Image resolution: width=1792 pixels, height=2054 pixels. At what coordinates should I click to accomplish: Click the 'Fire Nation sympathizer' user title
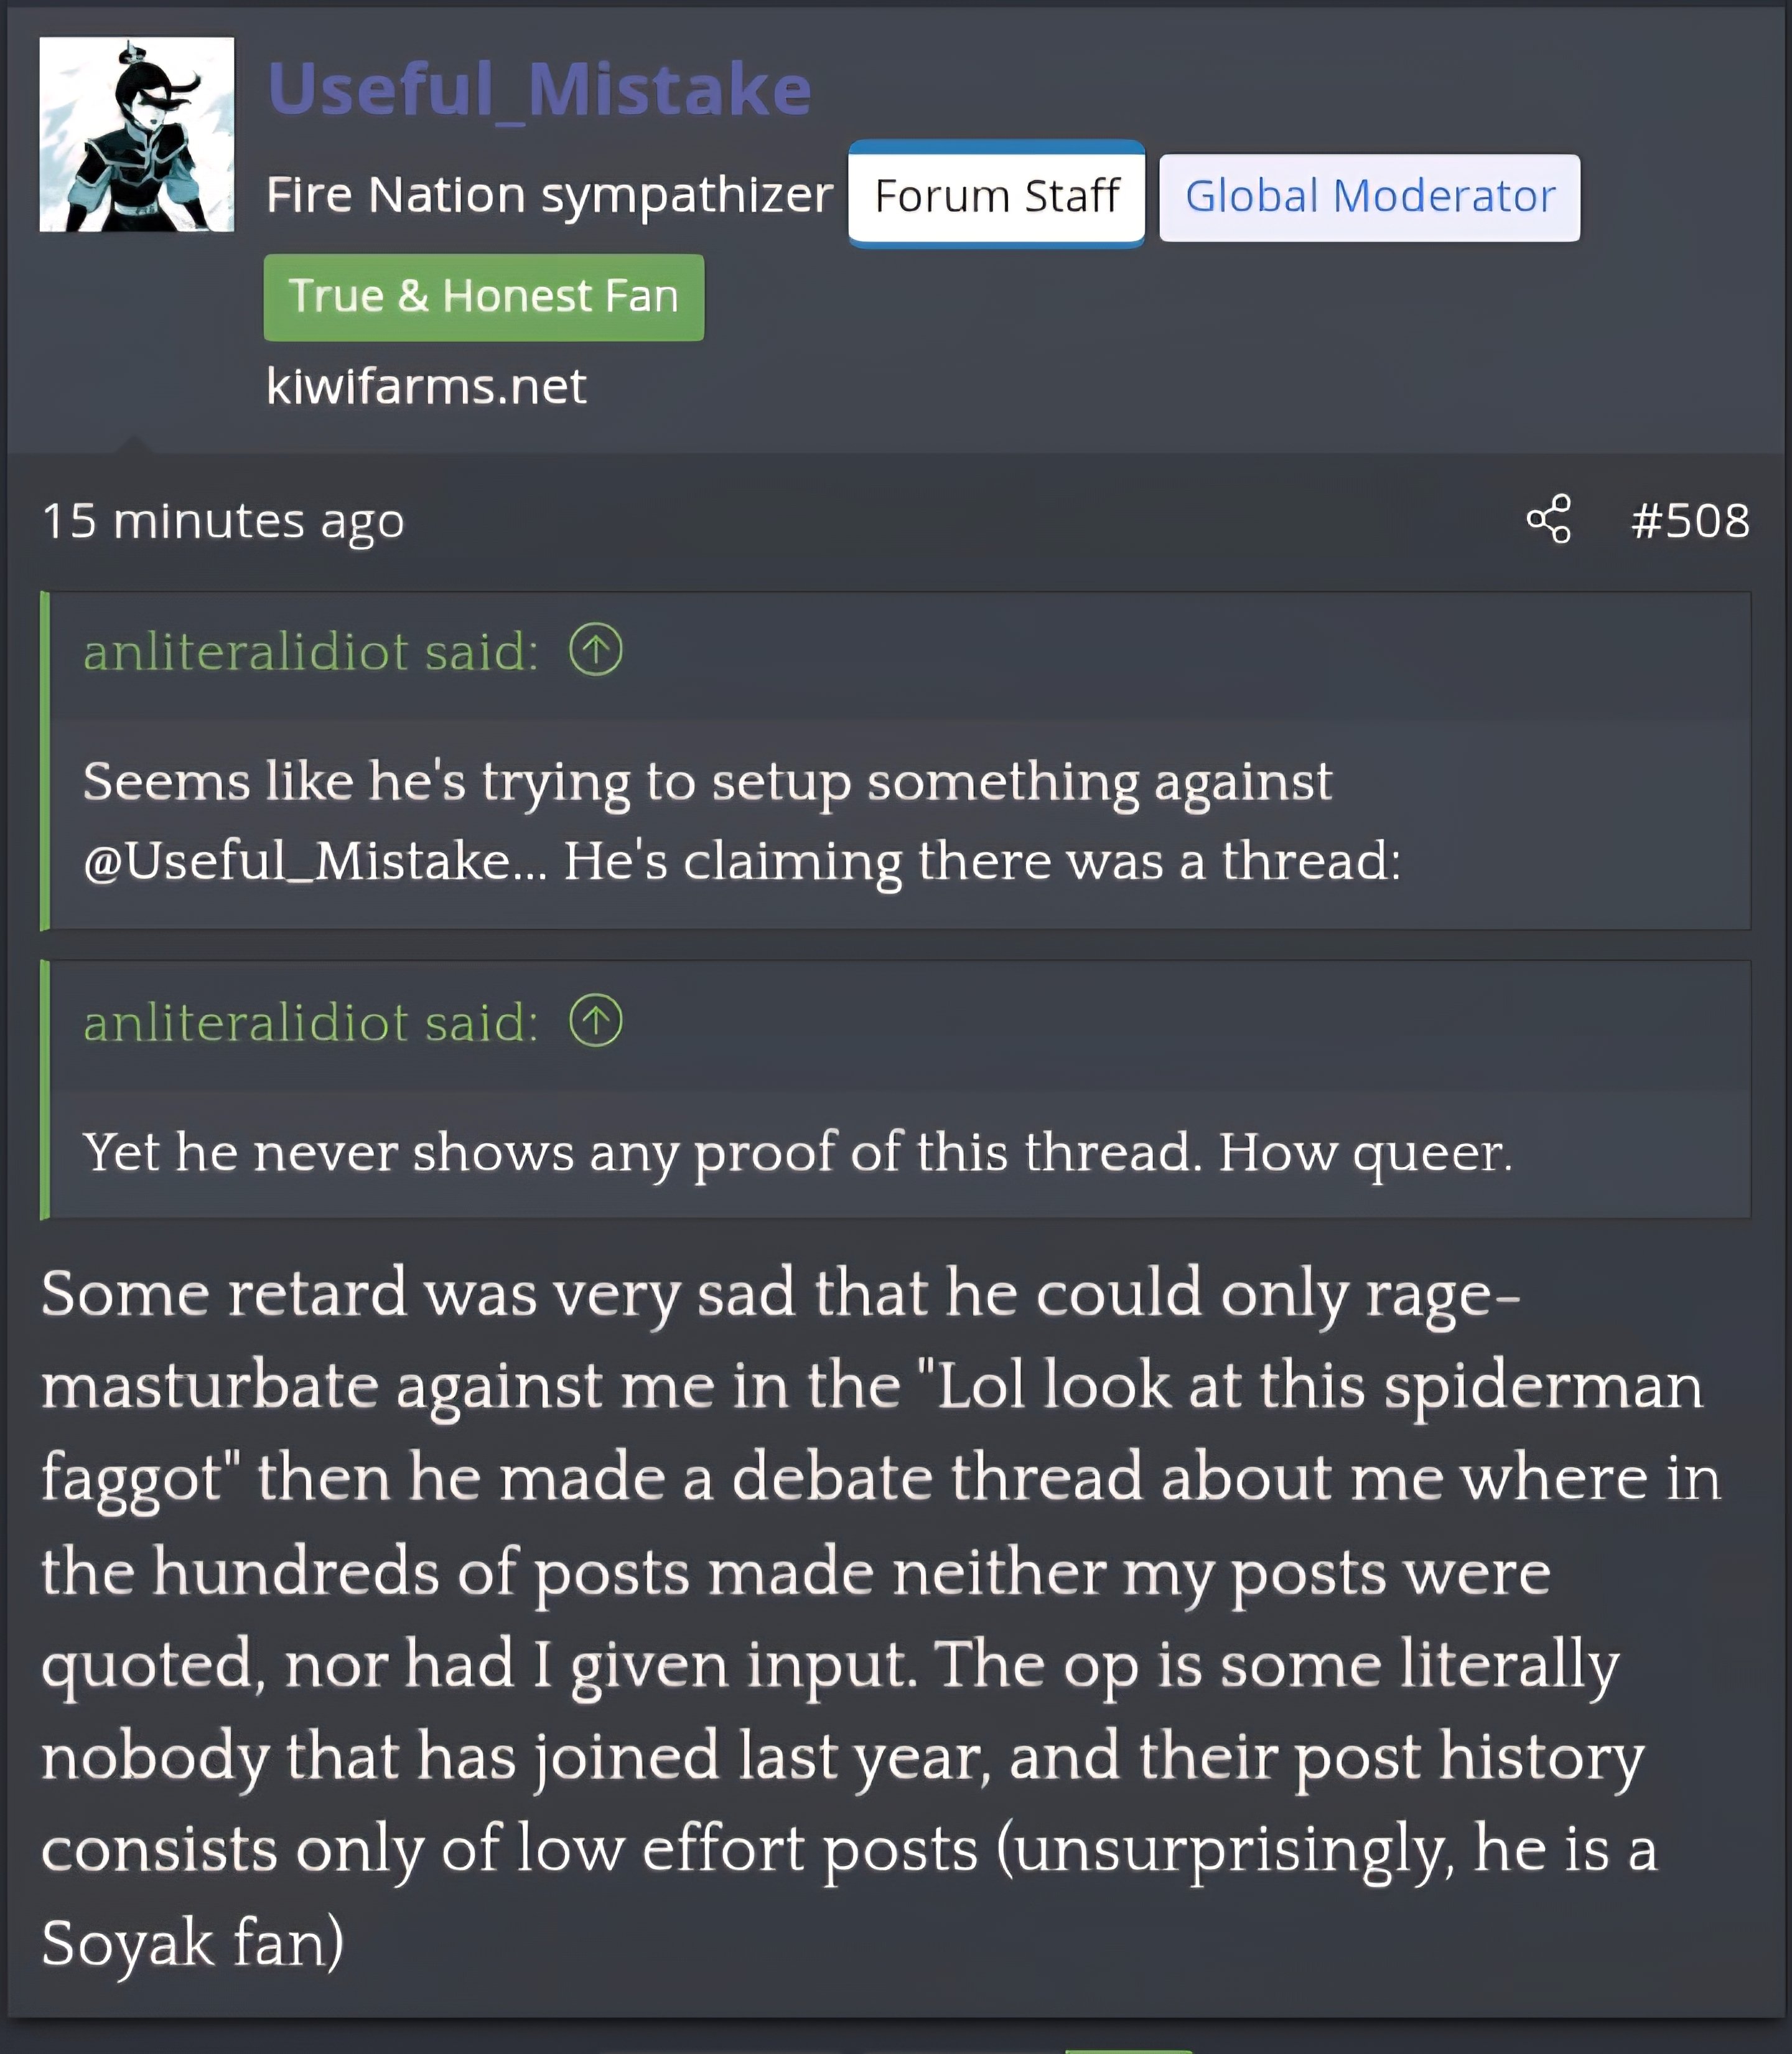click(x=549, y=194)
